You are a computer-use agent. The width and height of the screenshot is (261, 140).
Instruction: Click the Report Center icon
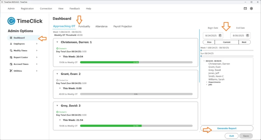[11, 57]
